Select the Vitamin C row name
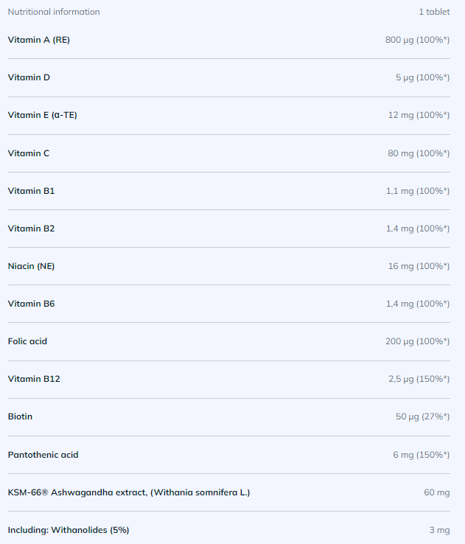The width and height of the screenshot is (465, 544). coord(29,153)
